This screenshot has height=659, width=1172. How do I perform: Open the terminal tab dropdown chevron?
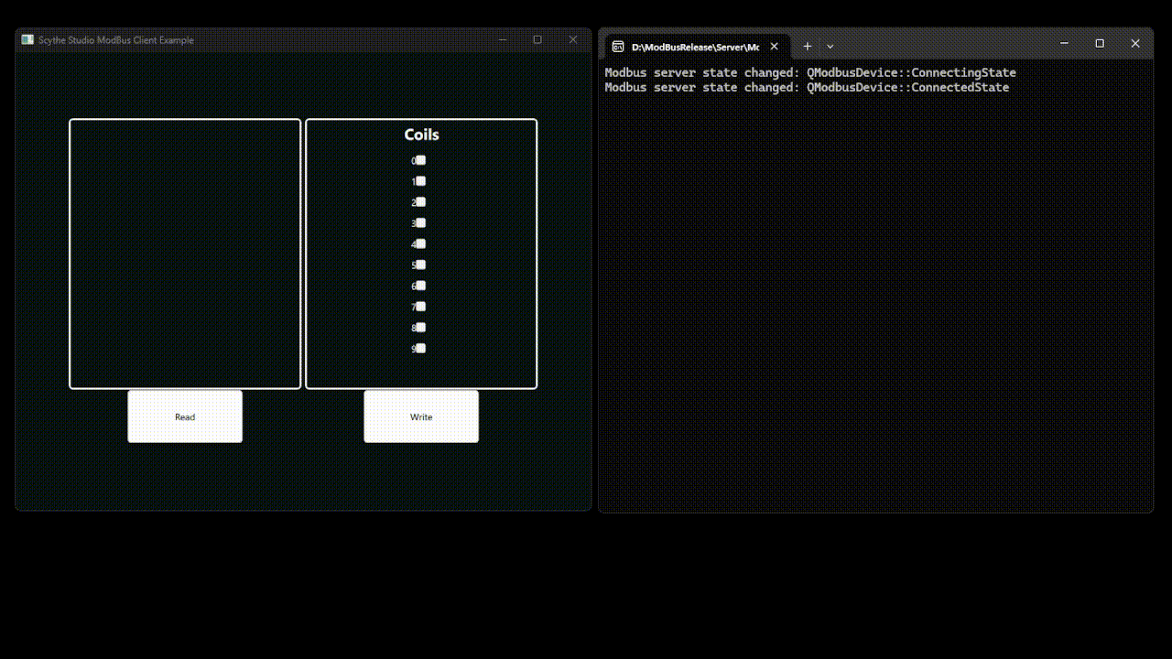pyautogui.click(x=830, y=46)
